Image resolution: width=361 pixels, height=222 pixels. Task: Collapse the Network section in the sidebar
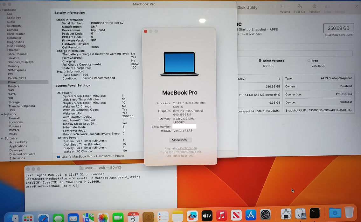point(2,114)
